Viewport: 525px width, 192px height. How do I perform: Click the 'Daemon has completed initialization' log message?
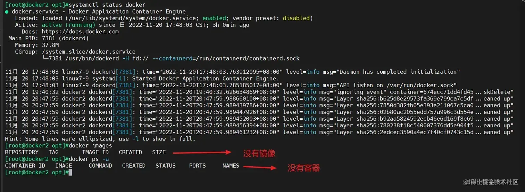tap(400, 72)
